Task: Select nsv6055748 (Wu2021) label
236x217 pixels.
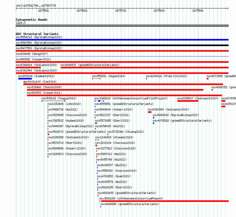Action: click(x=111, y=160)
